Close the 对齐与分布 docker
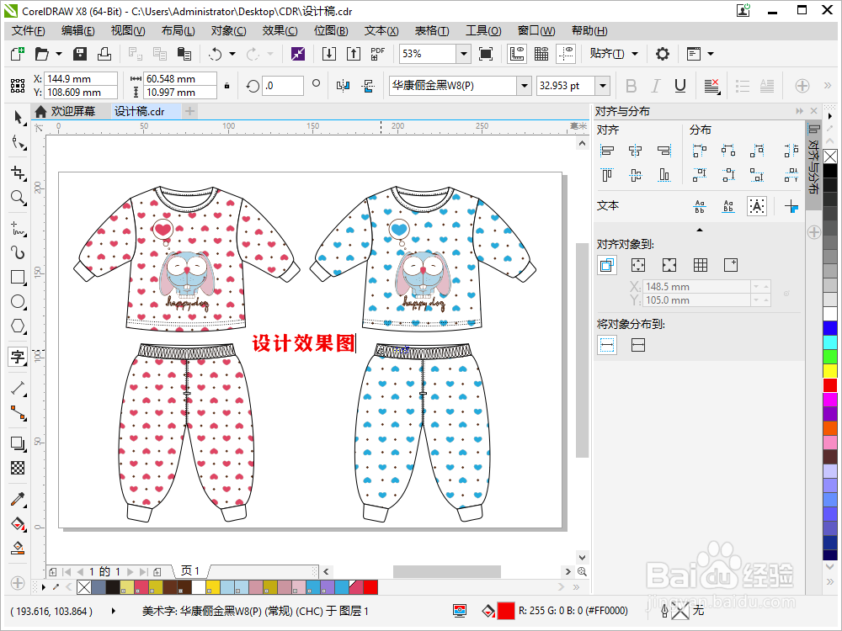The height and width of the screenshot is (631, 842). [x=813, y=111]
